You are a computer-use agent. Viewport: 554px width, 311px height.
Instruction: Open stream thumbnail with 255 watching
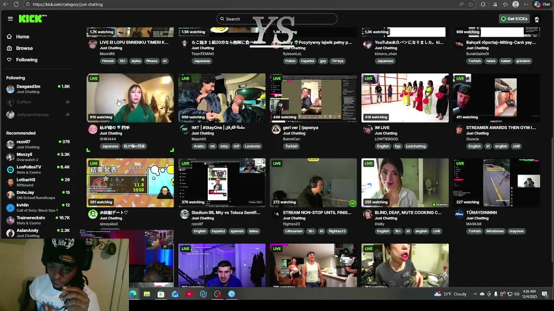tap(405, 183)
